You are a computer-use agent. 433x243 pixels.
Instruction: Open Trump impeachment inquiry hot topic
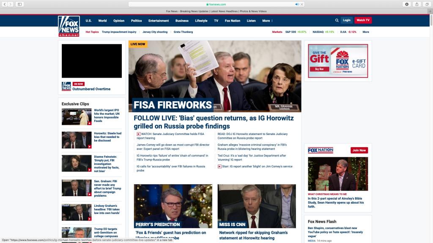pyautogui.click(x=119, y=32)
